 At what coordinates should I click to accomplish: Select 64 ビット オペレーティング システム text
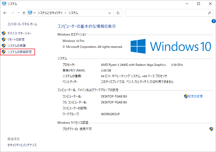(121, 76)
